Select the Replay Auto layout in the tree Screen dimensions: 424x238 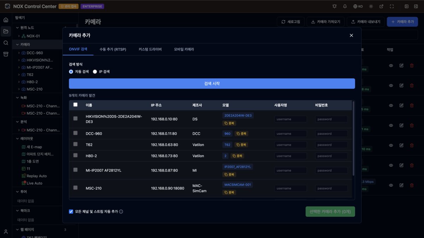click(37, 176)
